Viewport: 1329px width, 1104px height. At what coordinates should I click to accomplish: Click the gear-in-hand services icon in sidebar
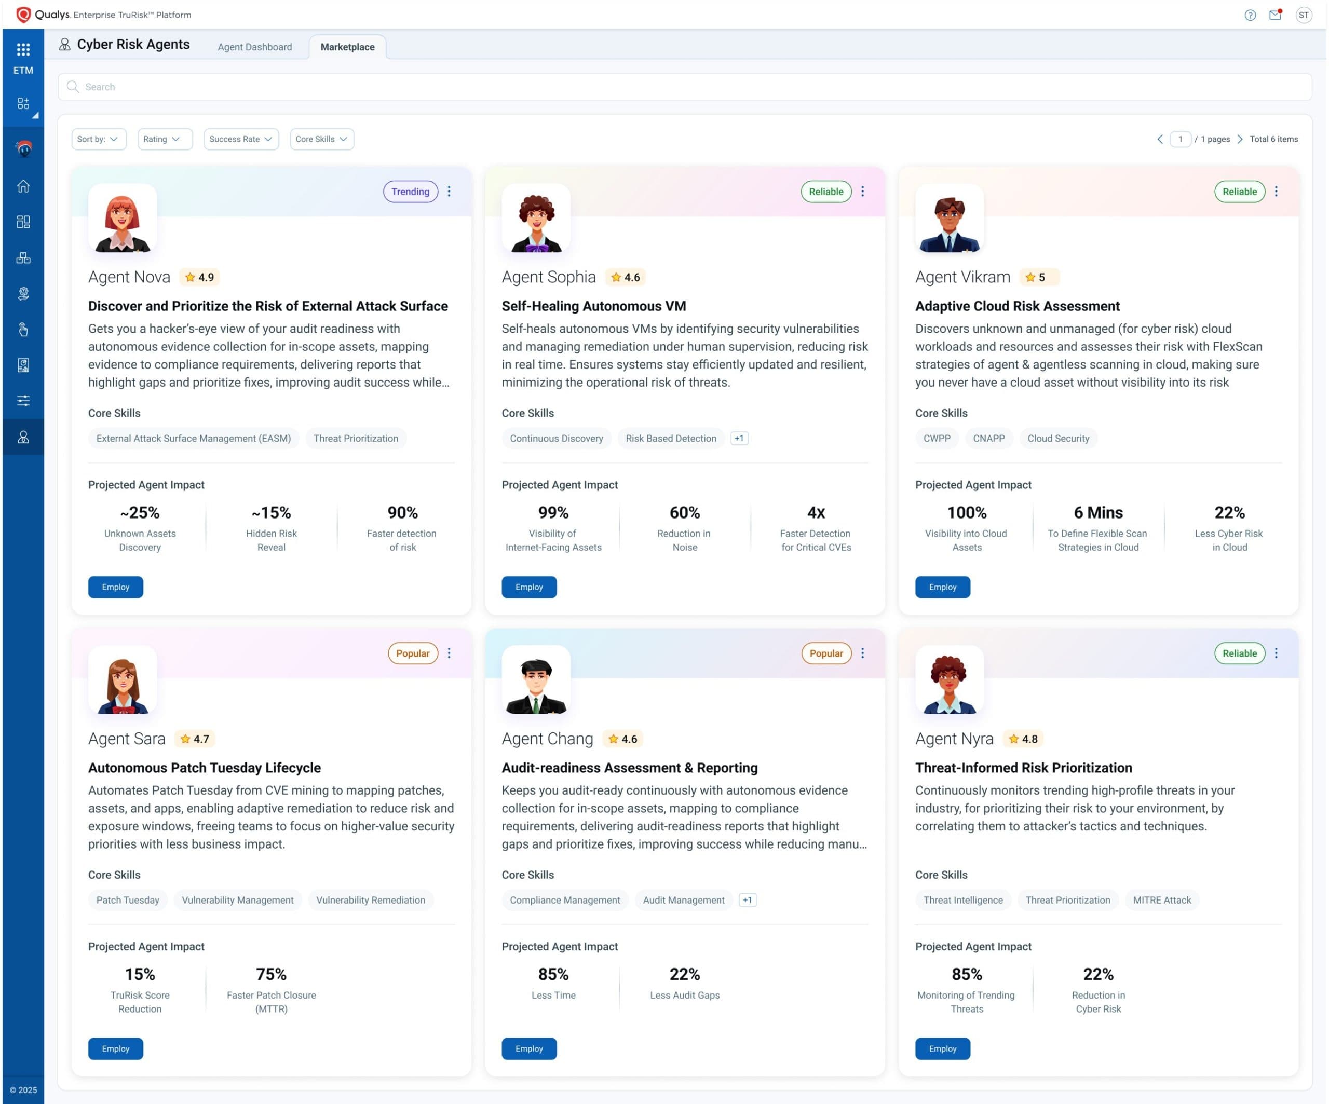point(23,293)
